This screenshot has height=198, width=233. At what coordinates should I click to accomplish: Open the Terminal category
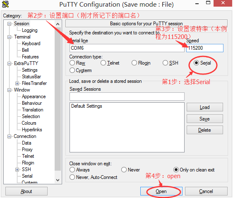(22, 37)
